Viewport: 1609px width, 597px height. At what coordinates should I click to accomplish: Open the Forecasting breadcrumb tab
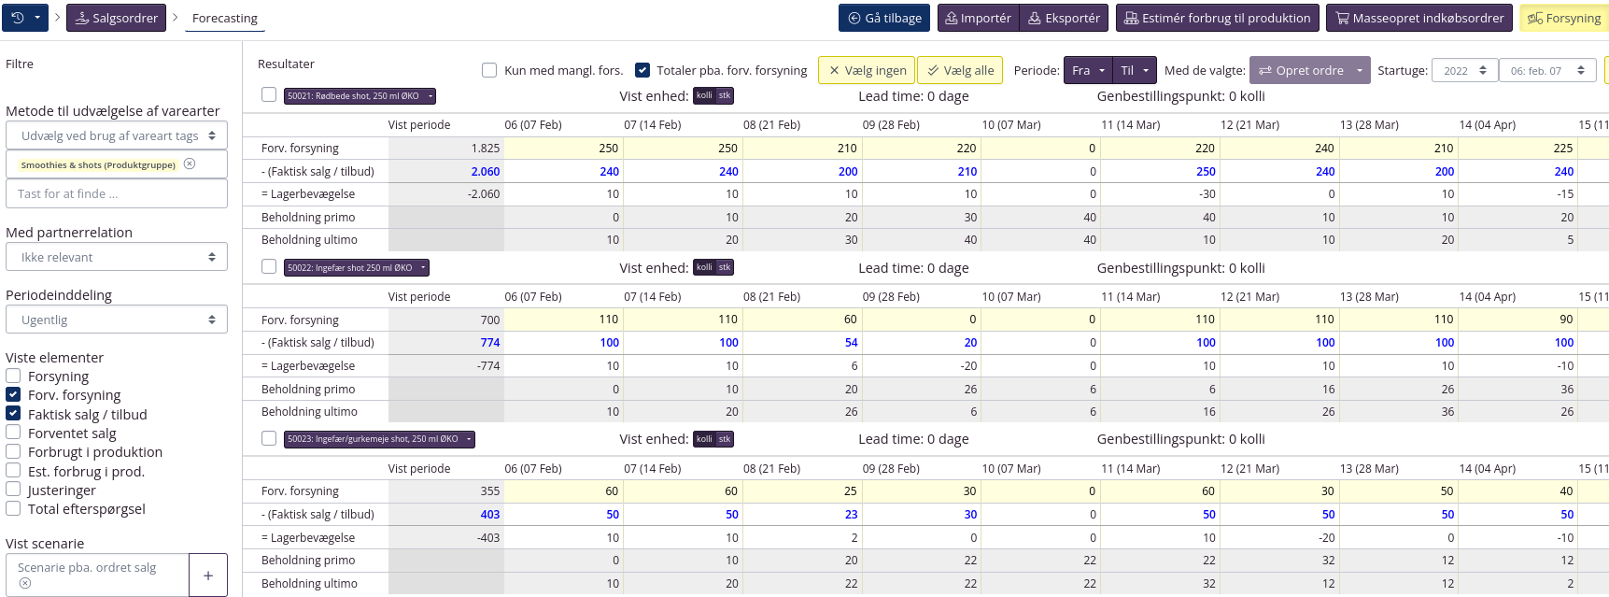point(224,18)
